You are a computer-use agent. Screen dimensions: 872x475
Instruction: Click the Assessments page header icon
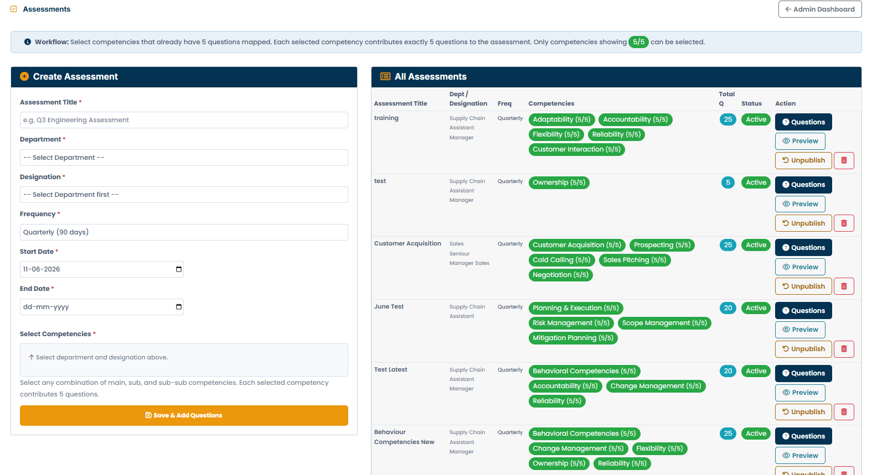point(14,9)
